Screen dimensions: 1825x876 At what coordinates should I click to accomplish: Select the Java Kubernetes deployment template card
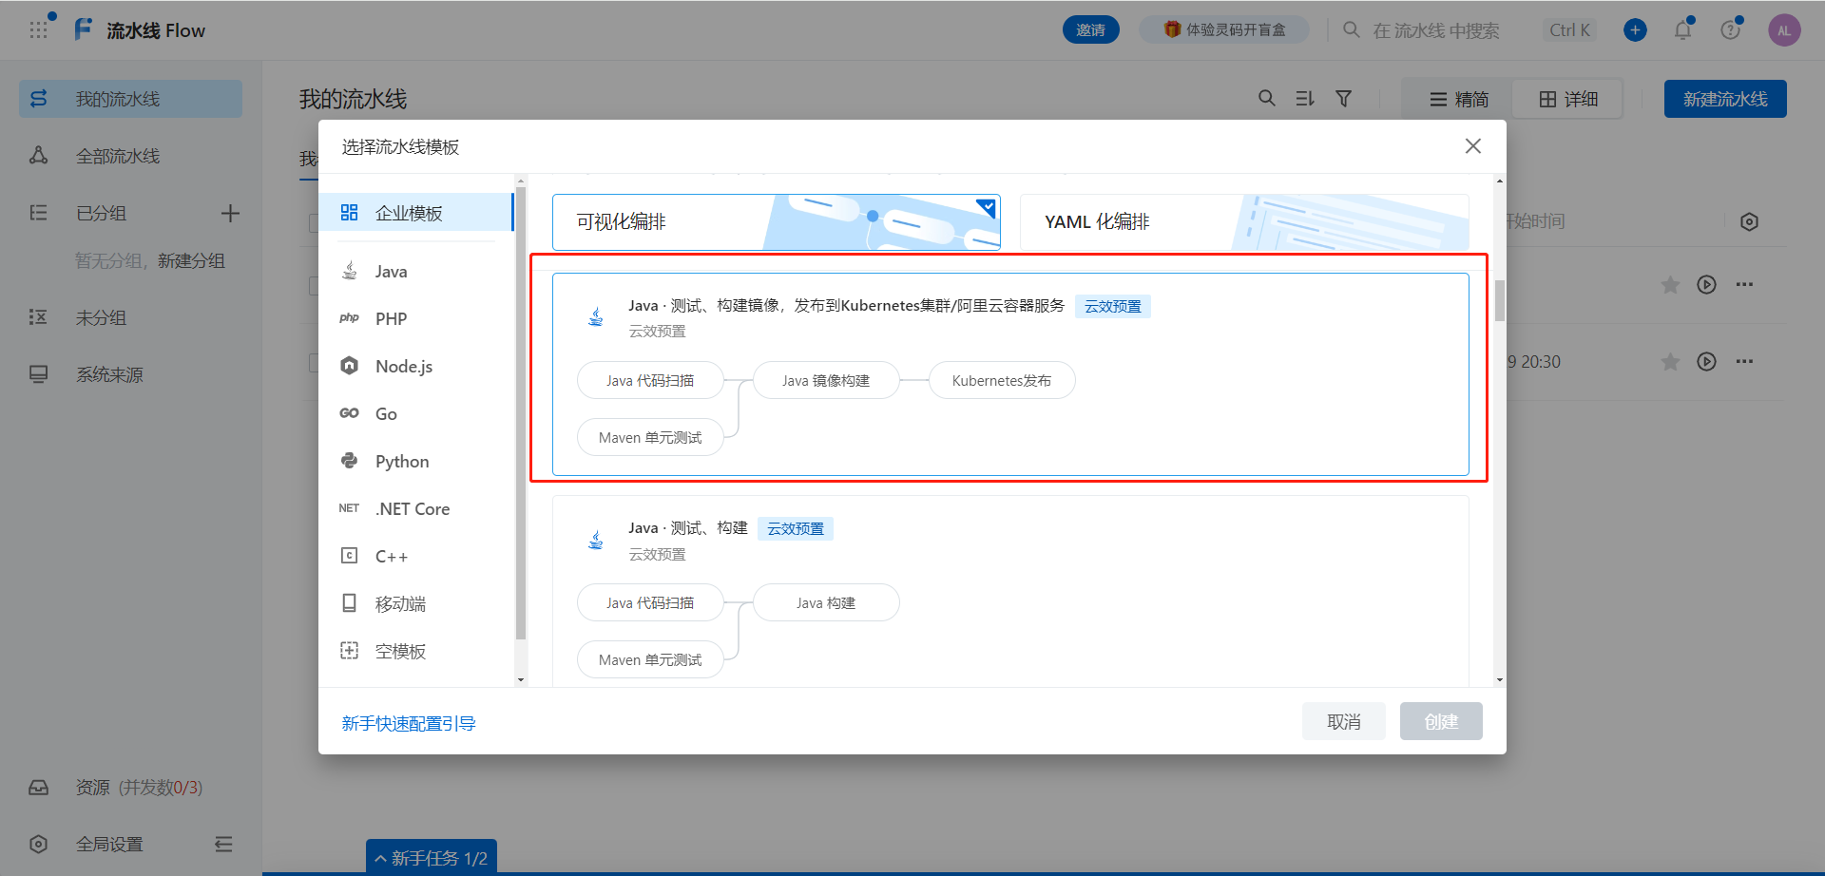click(1010, 374)
